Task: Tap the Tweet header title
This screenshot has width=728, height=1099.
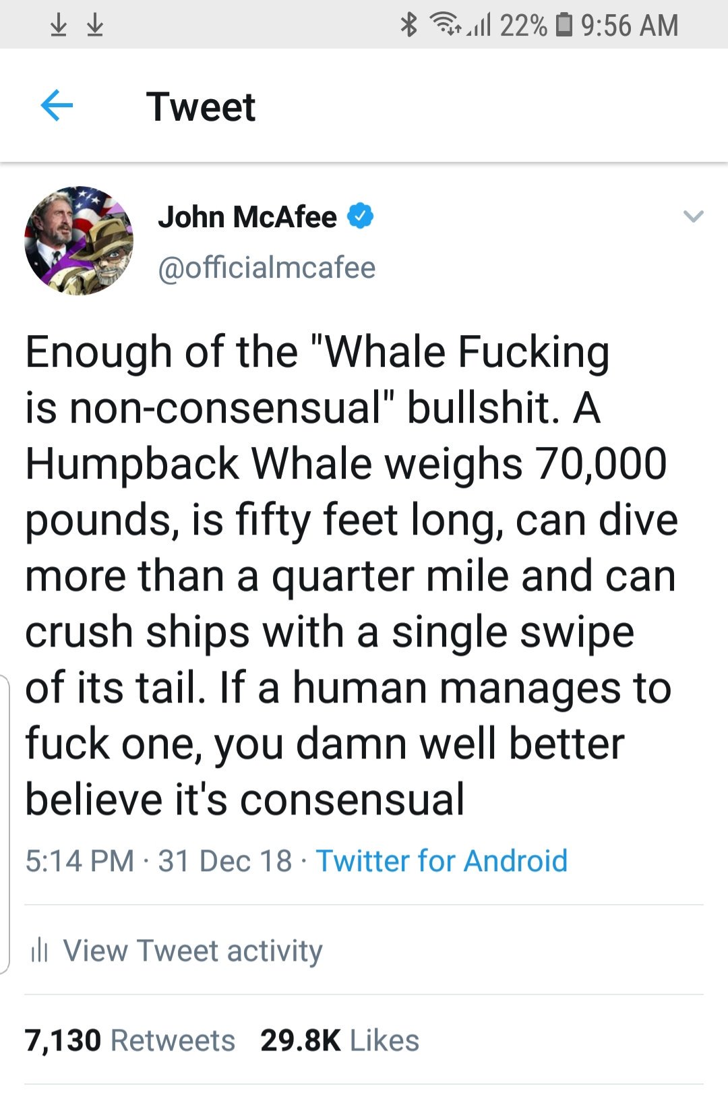Action: [201, 107]
